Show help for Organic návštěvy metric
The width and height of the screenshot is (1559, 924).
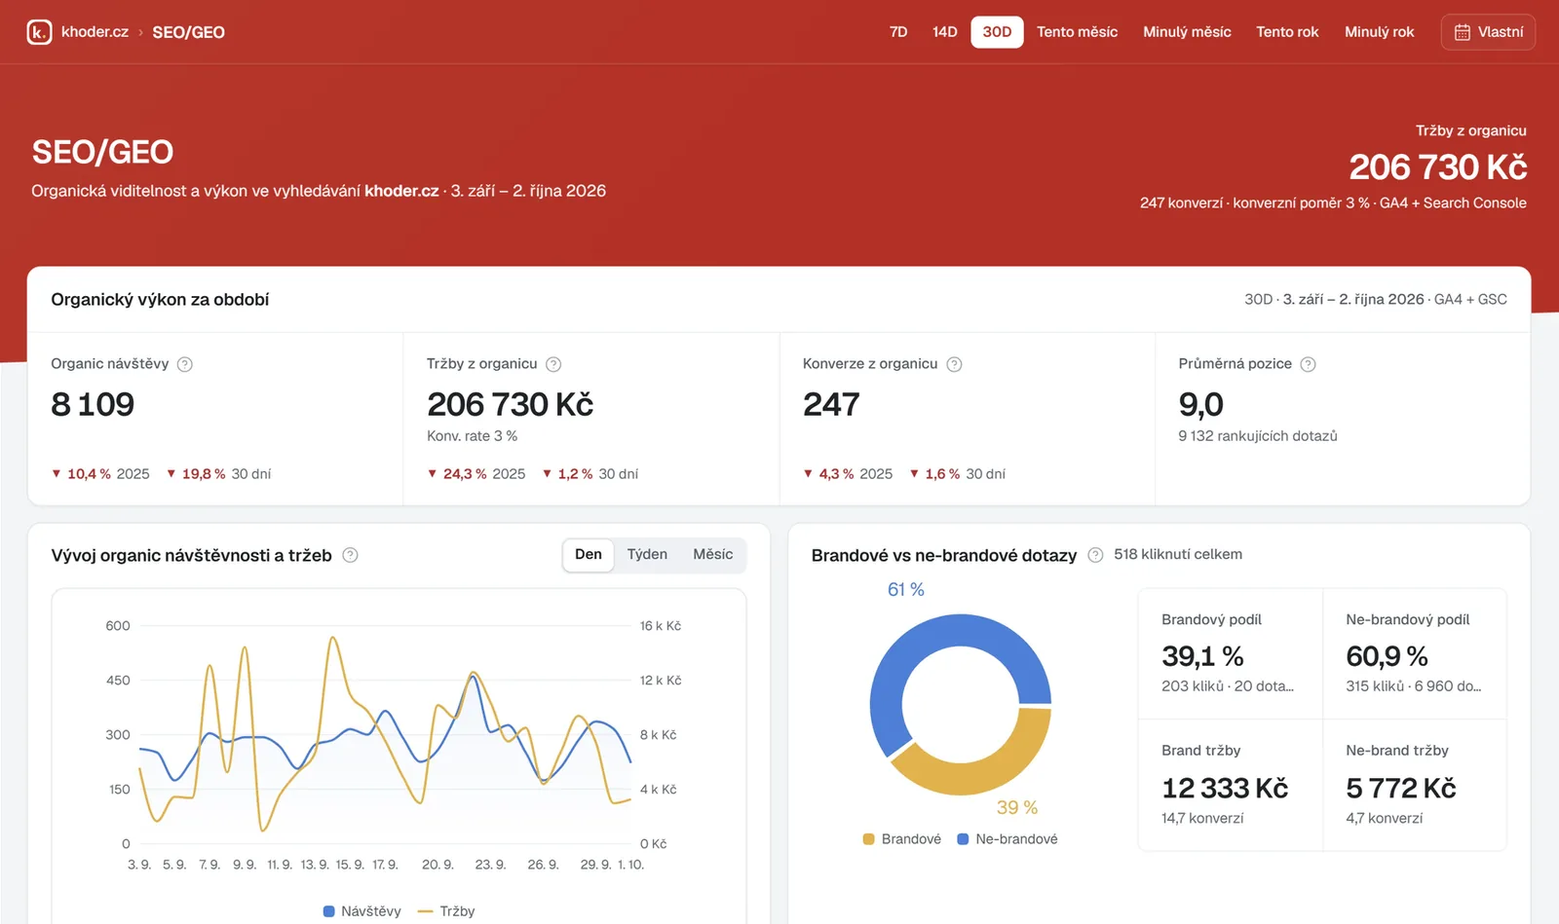pyautogui.click(x=185, y=364)
